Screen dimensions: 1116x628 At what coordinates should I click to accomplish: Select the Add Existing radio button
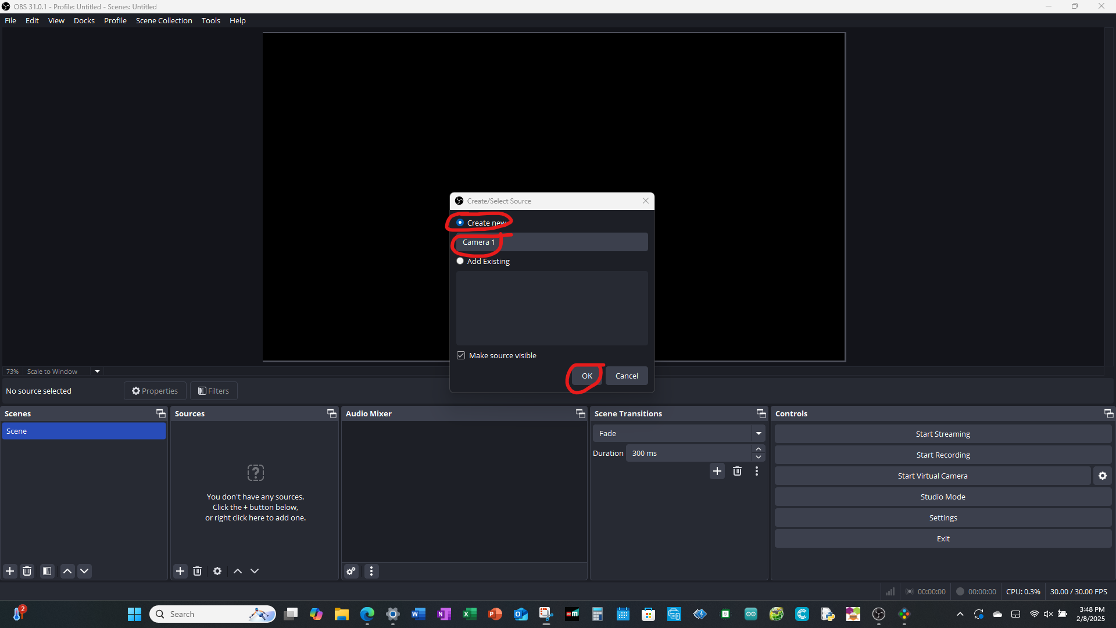point(460,261)
